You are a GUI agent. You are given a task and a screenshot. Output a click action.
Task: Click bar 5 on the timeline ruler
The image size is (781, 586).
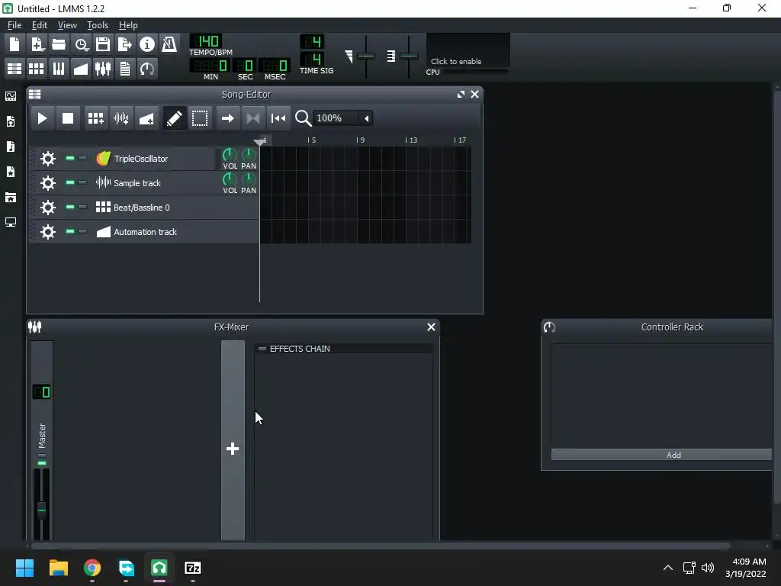(312, 140)
